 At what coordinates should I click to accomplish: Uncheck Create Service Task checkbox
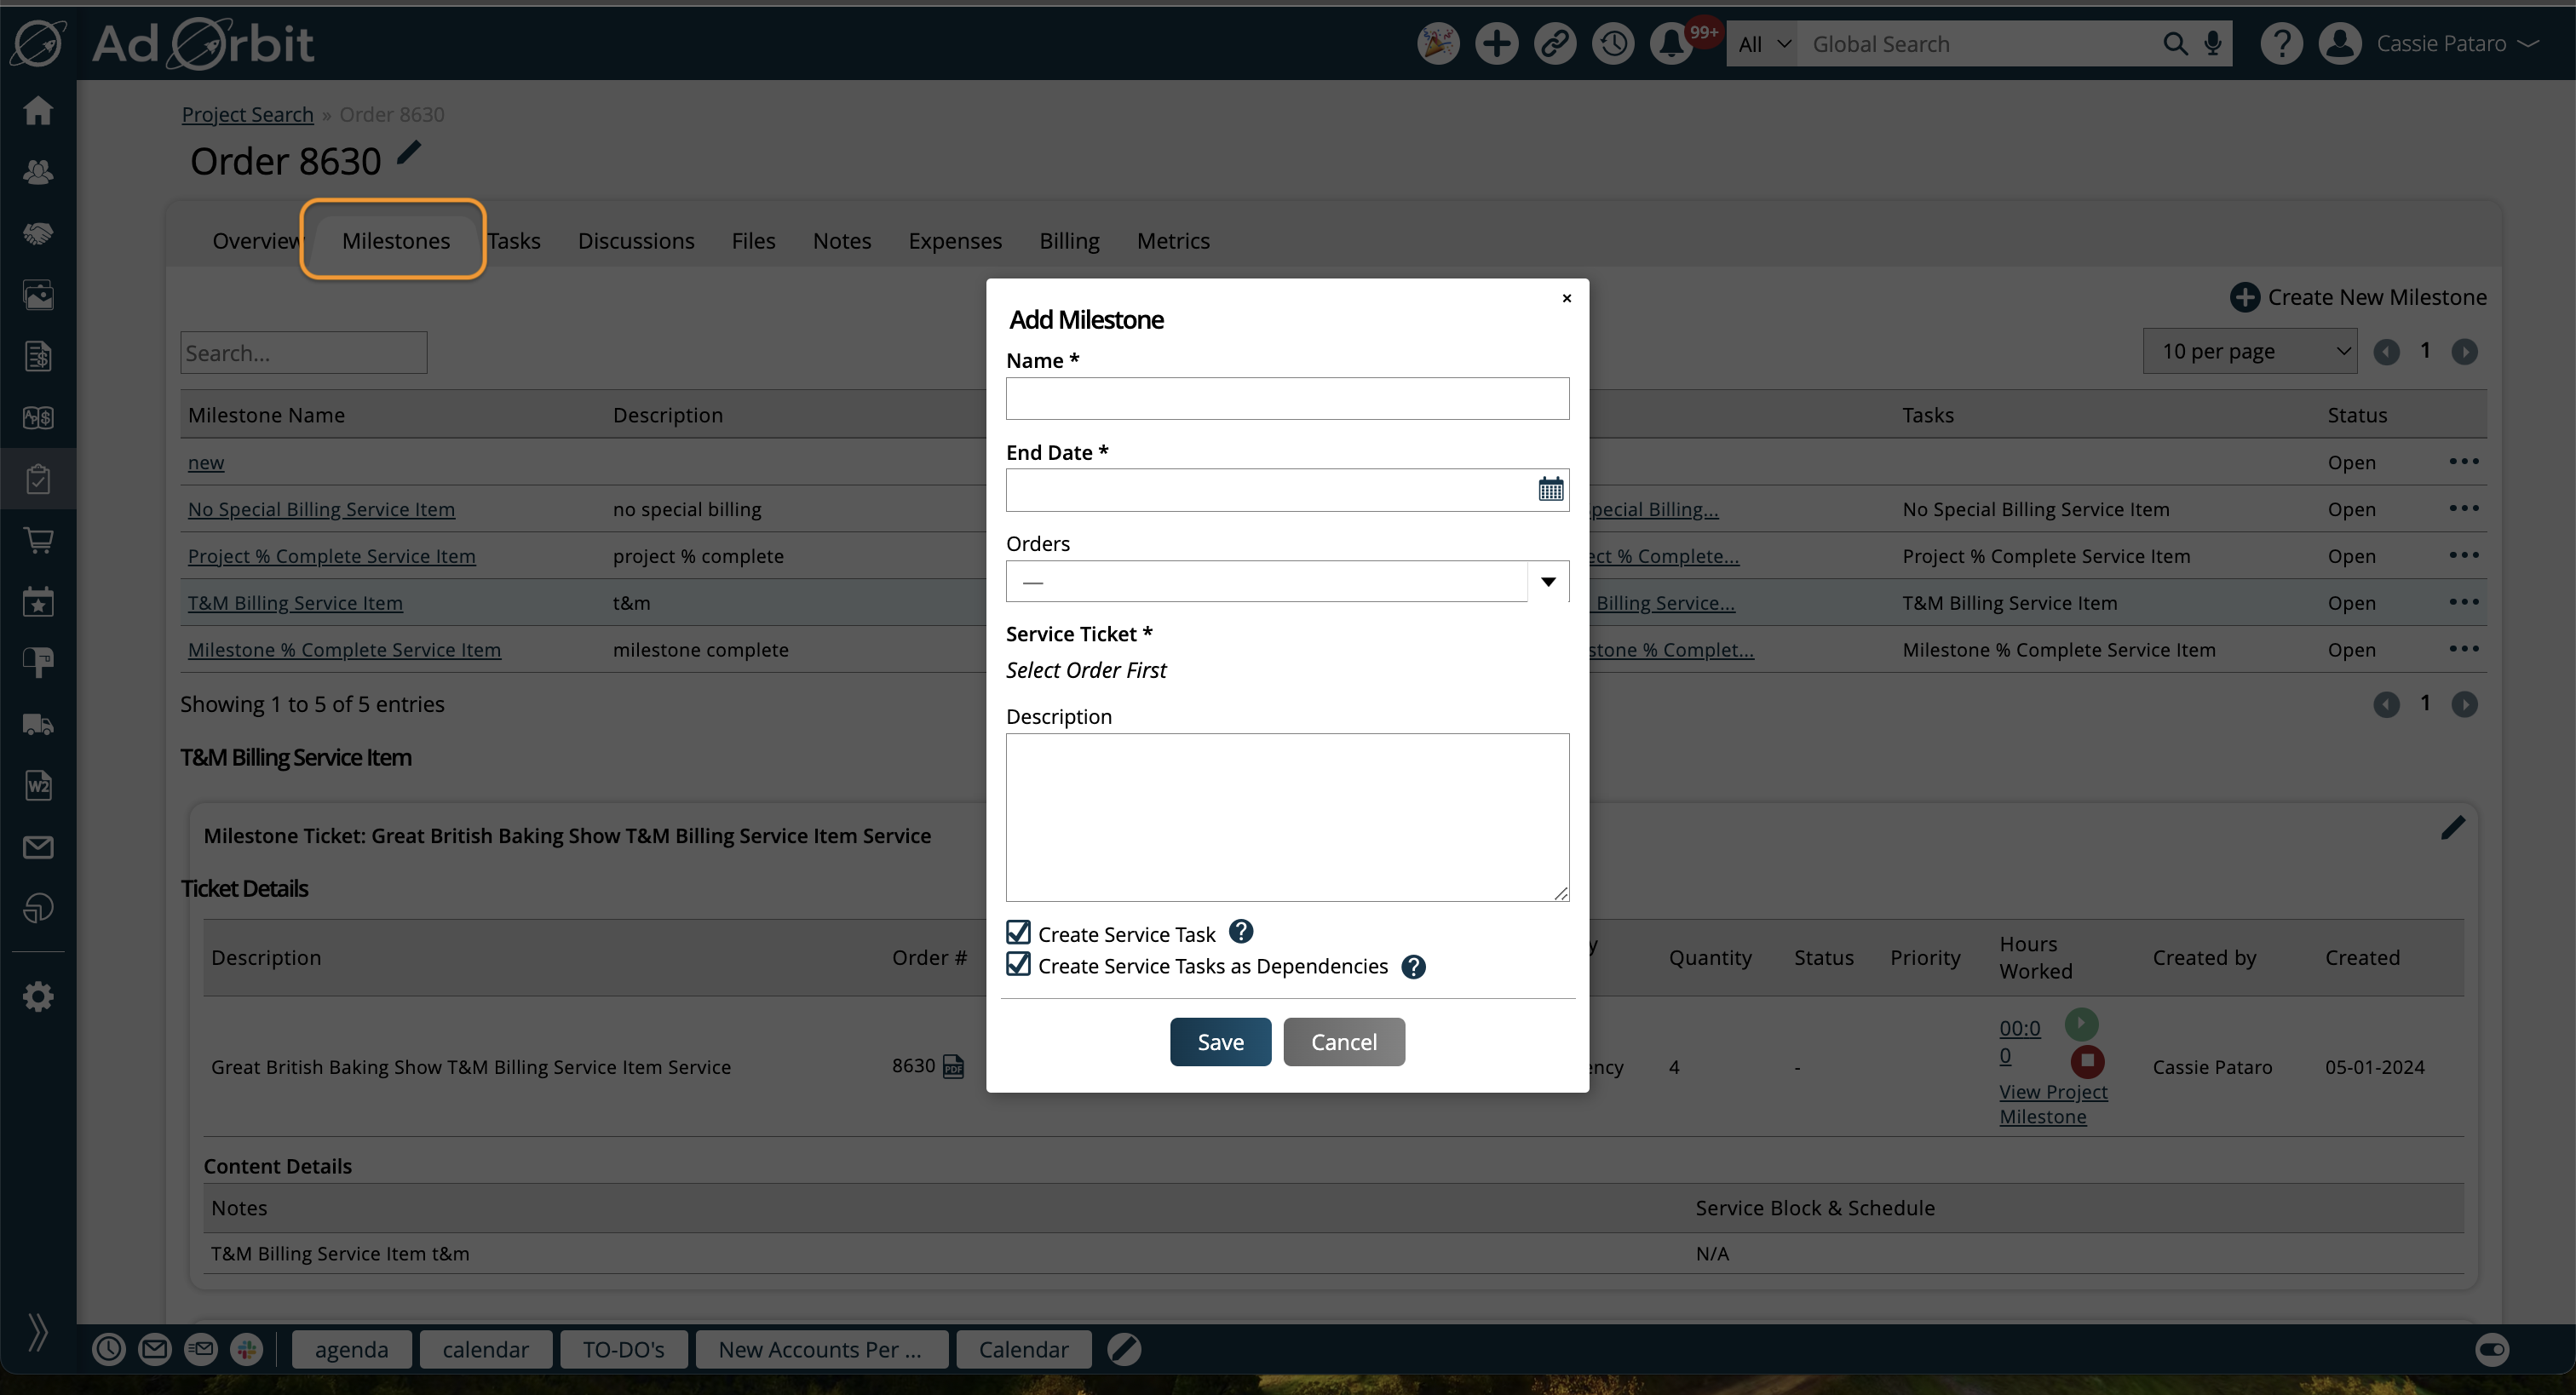click(1018, 932)
